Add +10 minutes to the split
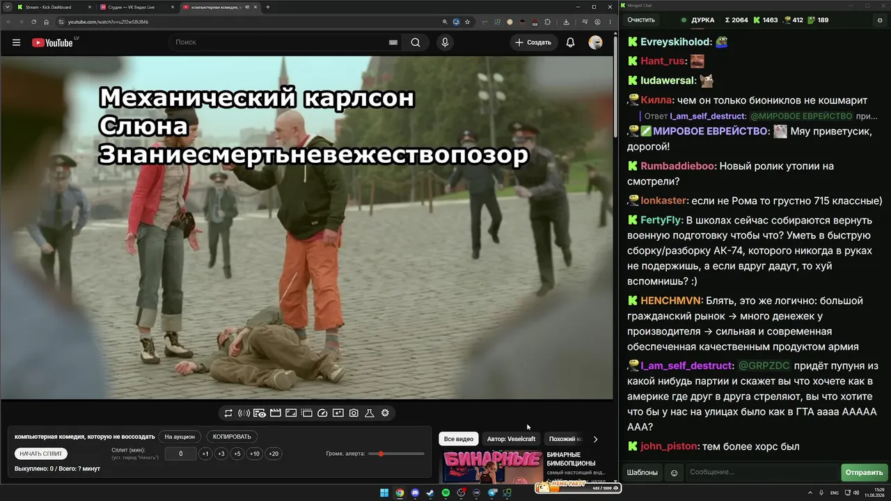Screen dimensions: 891x501 point(255,454)
